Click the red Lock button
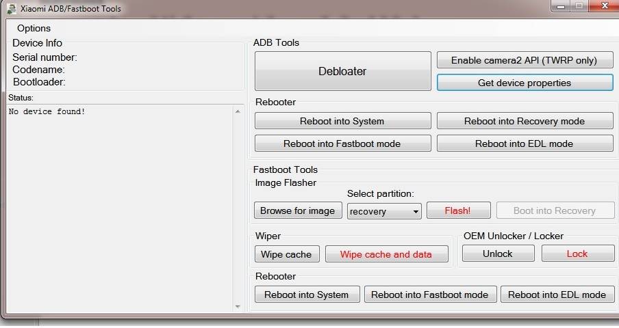The width and height of the screenshot is (619, 328). (x=577, y=254)
